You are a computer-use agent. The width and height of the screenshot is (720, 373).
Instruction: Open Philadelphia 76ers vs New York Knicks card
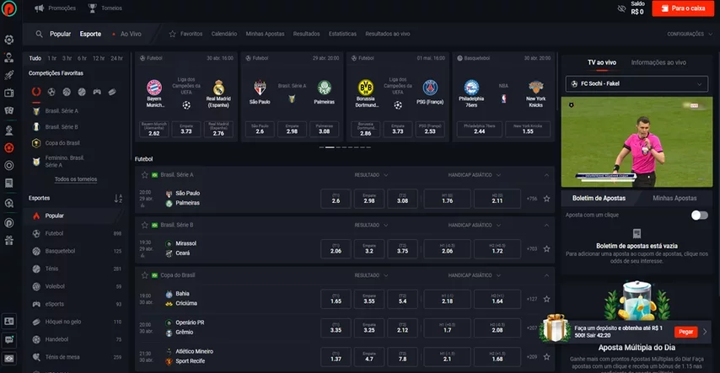click(503, 96)
